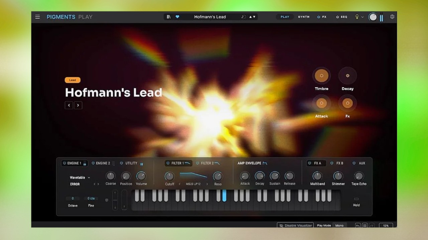Toggle the AUX power button
The height and width of the screenshot is (240, 428).
coord(354,163)
